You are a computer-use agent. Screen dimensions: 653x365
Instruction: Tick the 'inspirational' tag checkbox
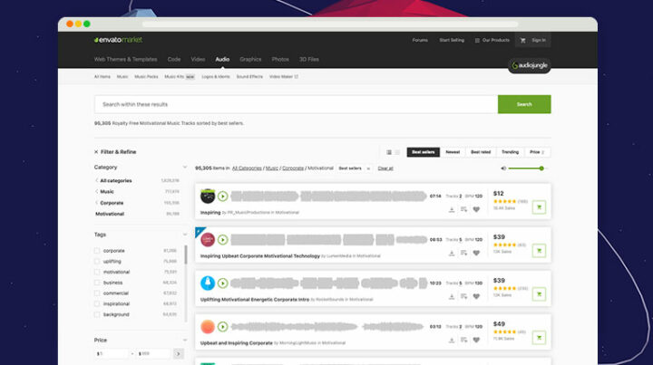97,303
